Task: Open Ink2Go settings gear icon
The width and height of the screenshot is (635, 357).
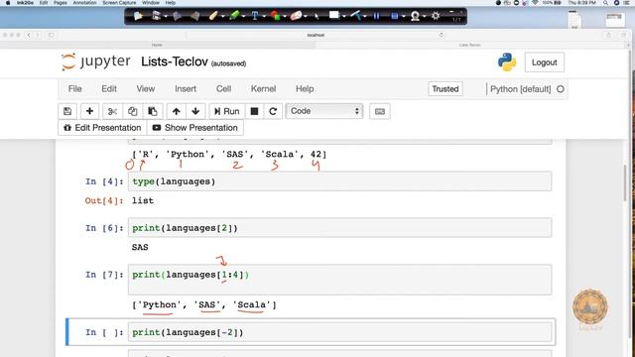Action: click(436, 16)
